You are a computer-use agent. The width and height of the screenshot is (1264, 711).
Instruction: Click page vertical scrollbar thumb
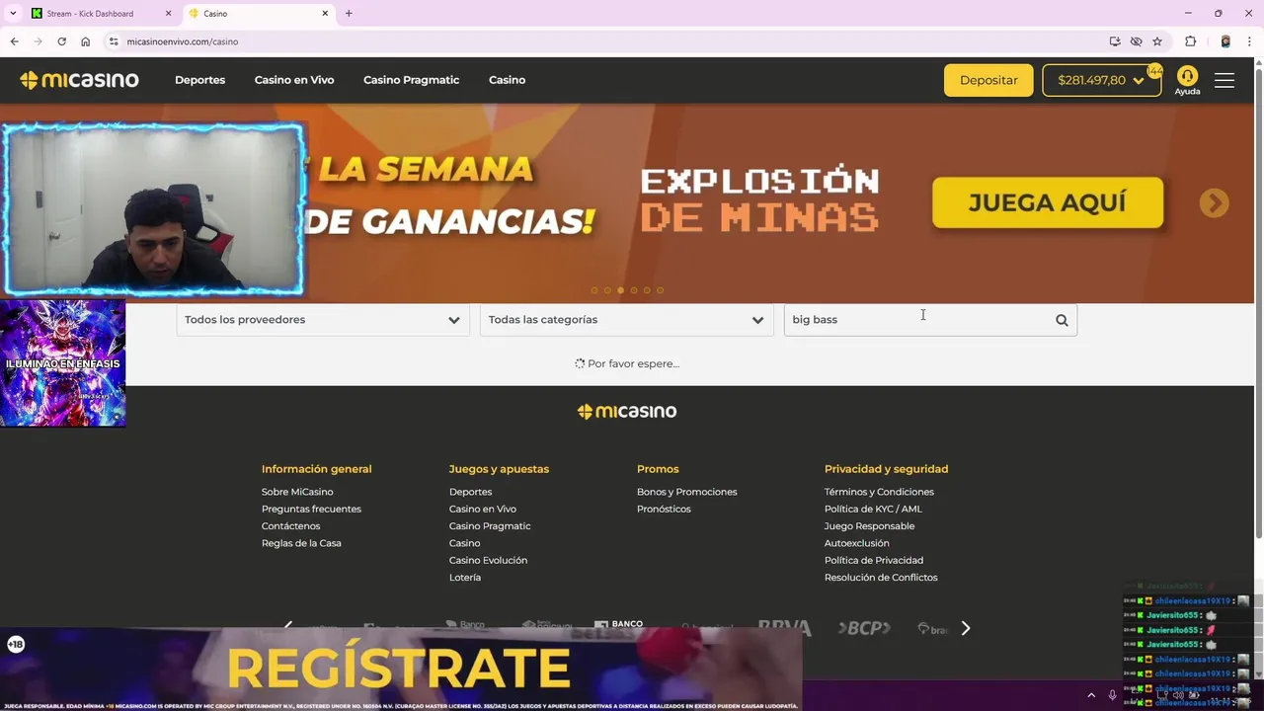[1258, 304]
